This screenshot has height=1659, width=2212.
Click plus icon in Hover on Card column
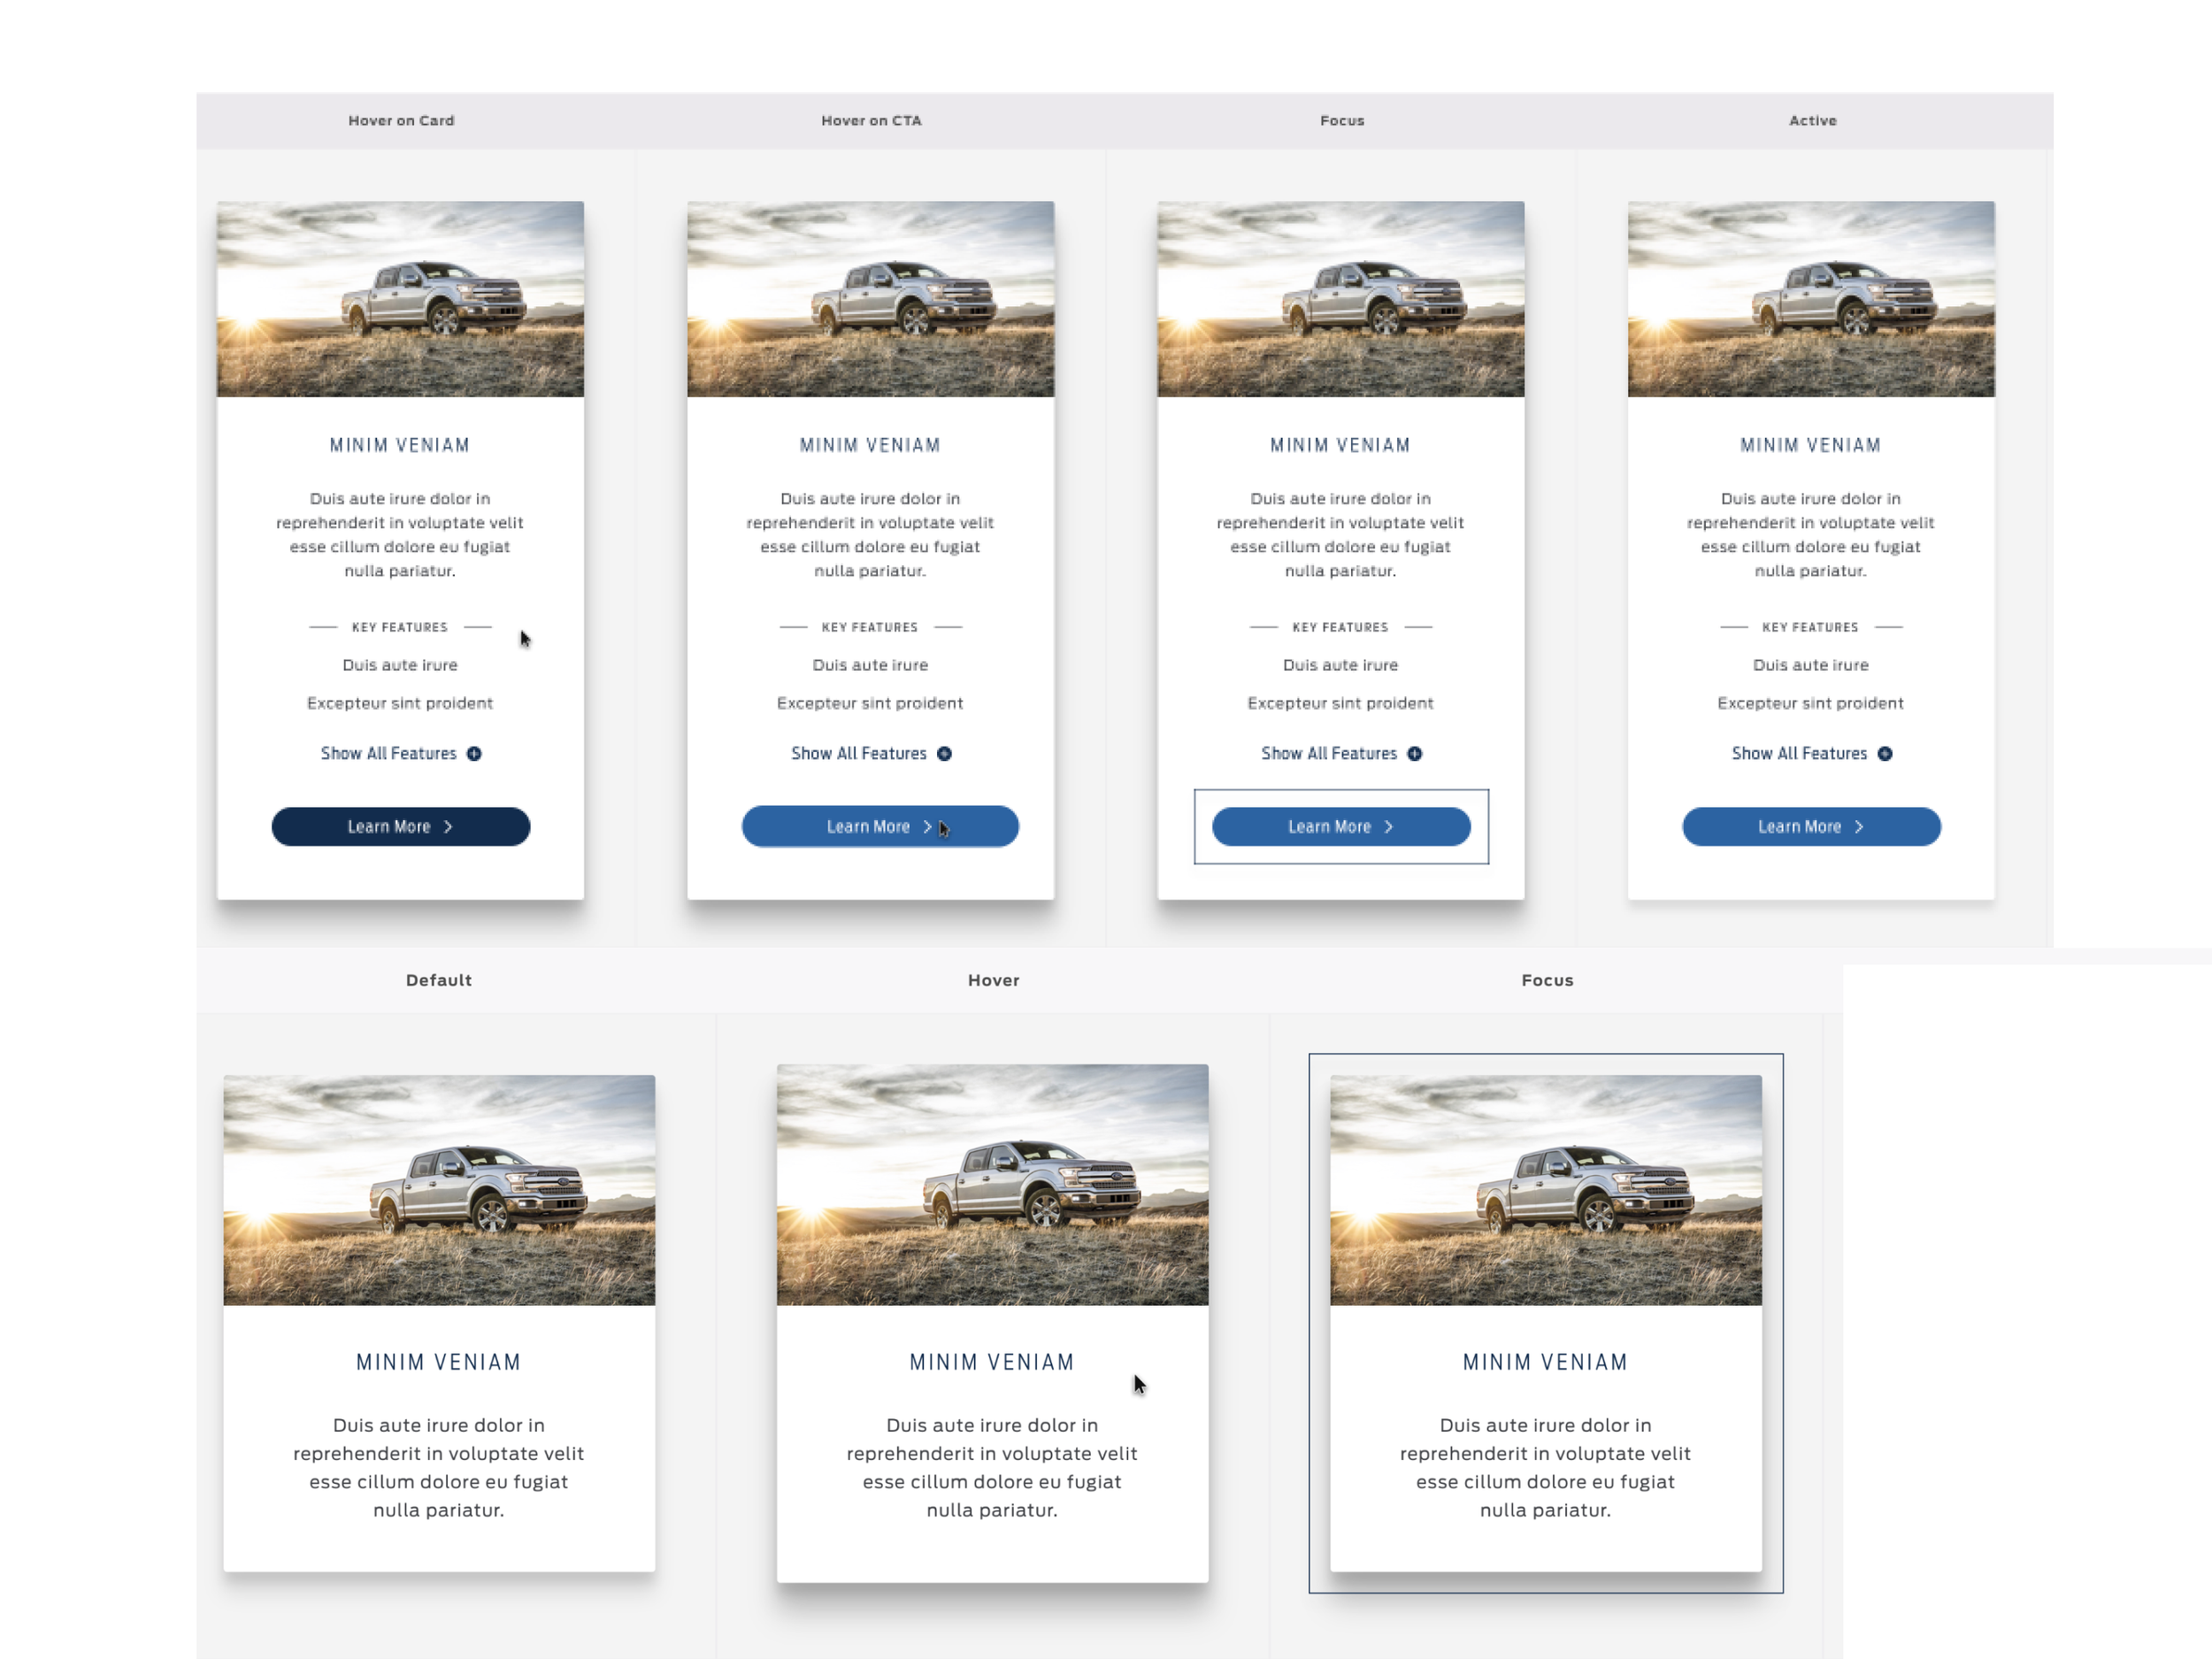pos(474,754)
